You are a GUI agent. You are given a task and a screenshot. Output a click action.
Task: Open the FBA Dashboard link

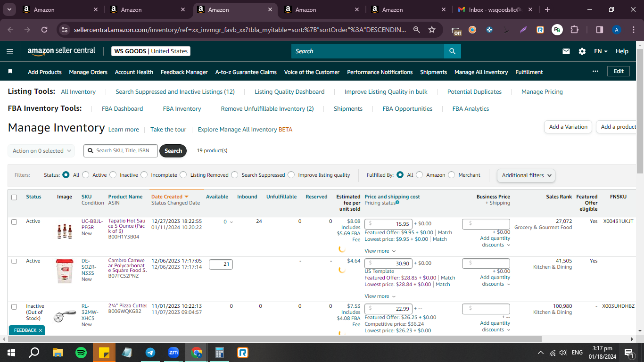[x=122, y=109]
